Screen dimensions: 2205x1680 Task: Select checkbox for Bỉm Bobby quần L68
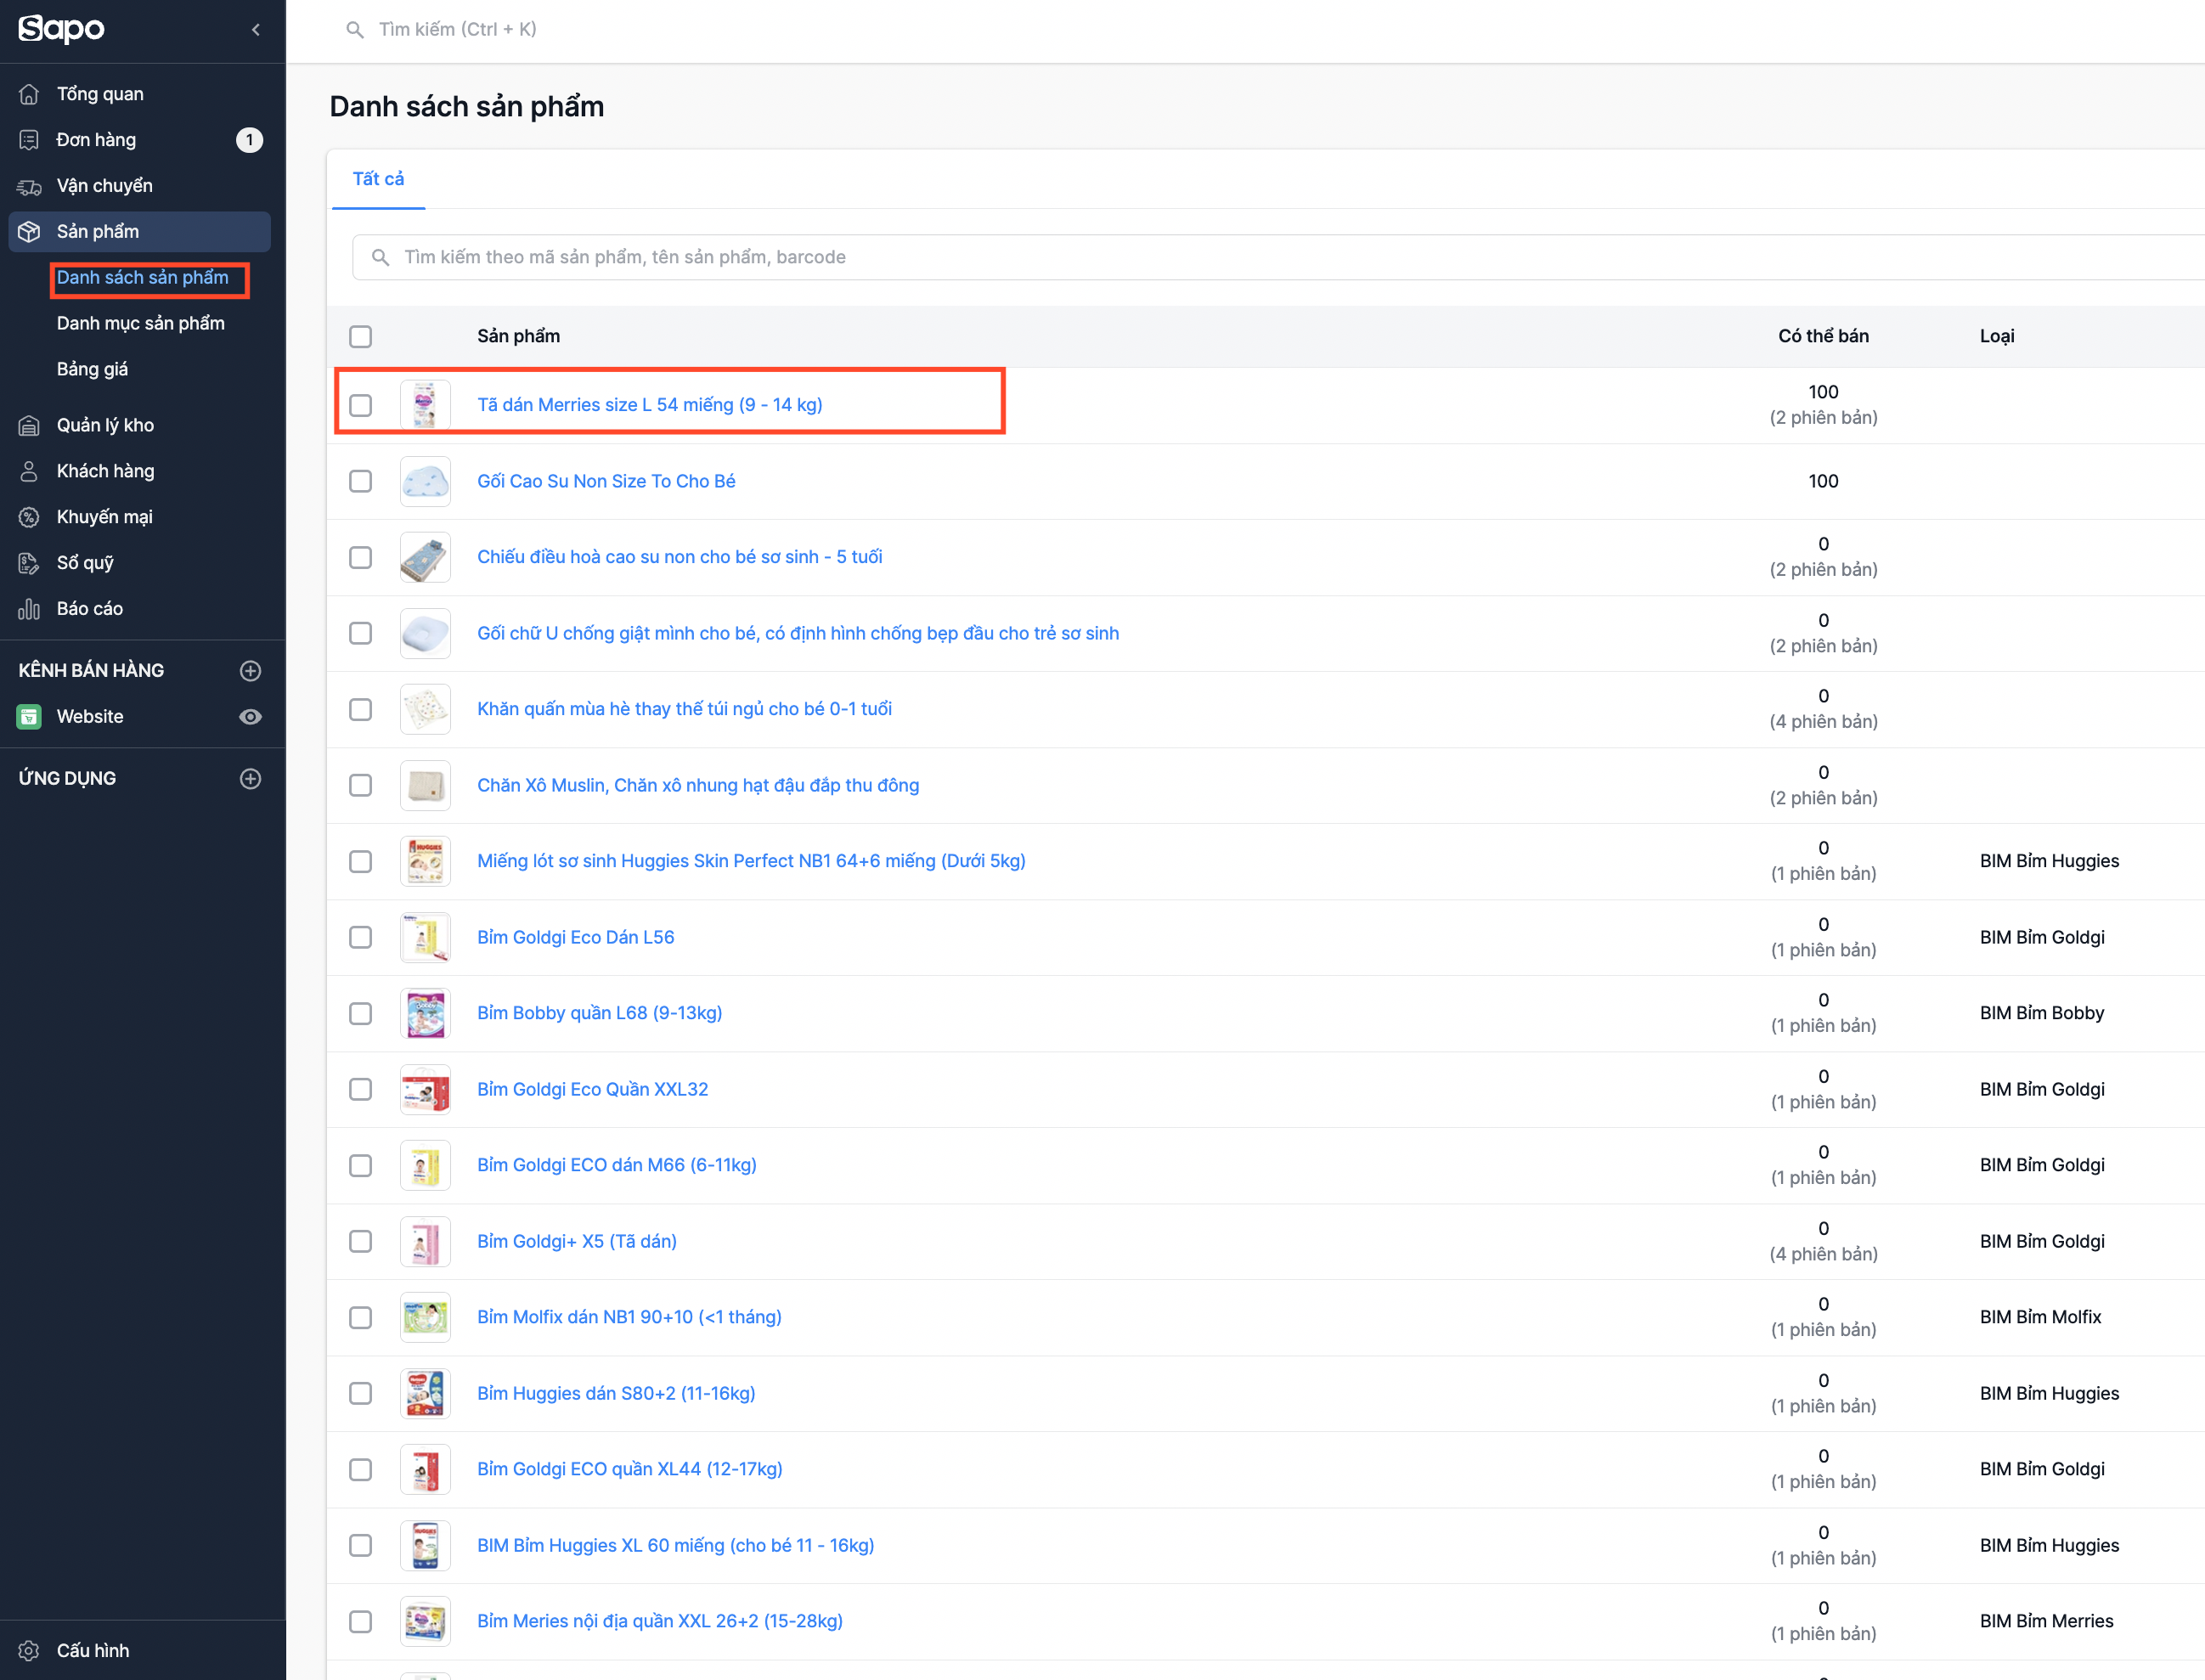pyautogui.click(x=361, y=1014)
